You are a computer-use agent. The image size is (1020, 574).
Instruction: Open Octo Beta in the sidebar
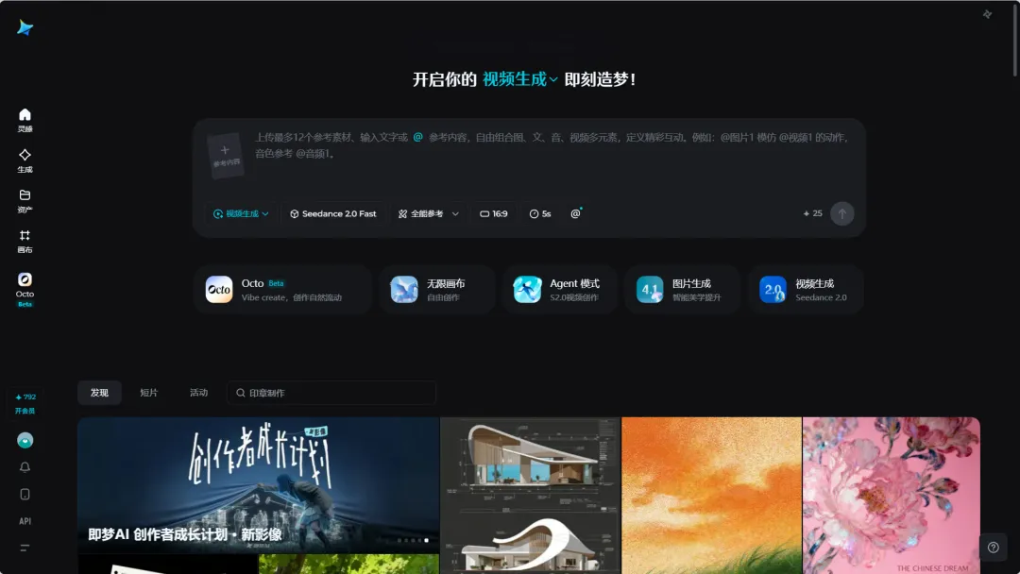pos(25,289)
